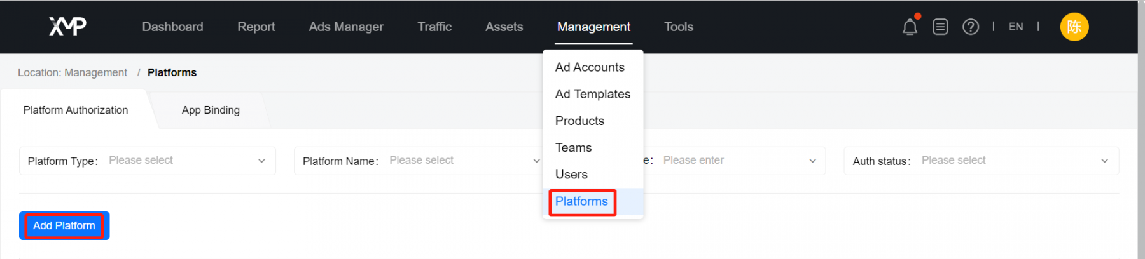Select the Platform Authorization tab
This screenshot has width=1145, height=259.
76,110
